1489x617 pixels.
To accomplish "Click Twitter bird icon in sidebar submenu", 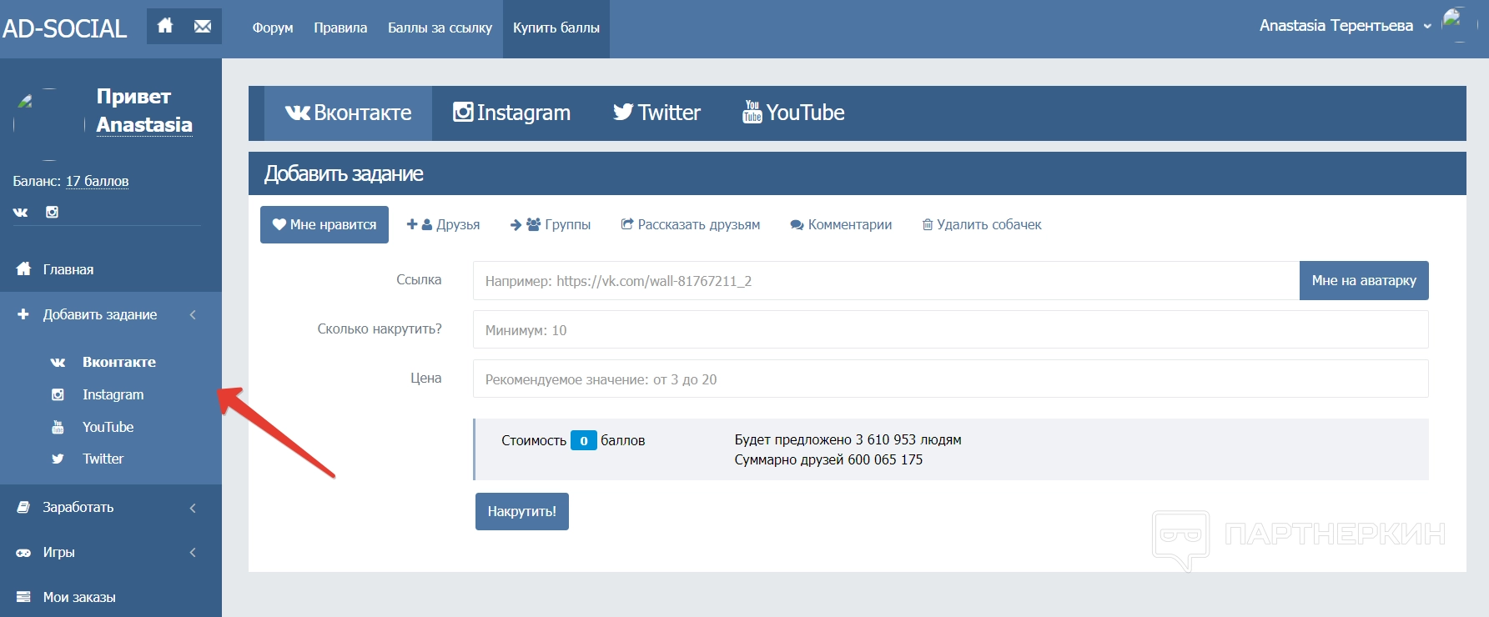I will (x=58, y=459).
